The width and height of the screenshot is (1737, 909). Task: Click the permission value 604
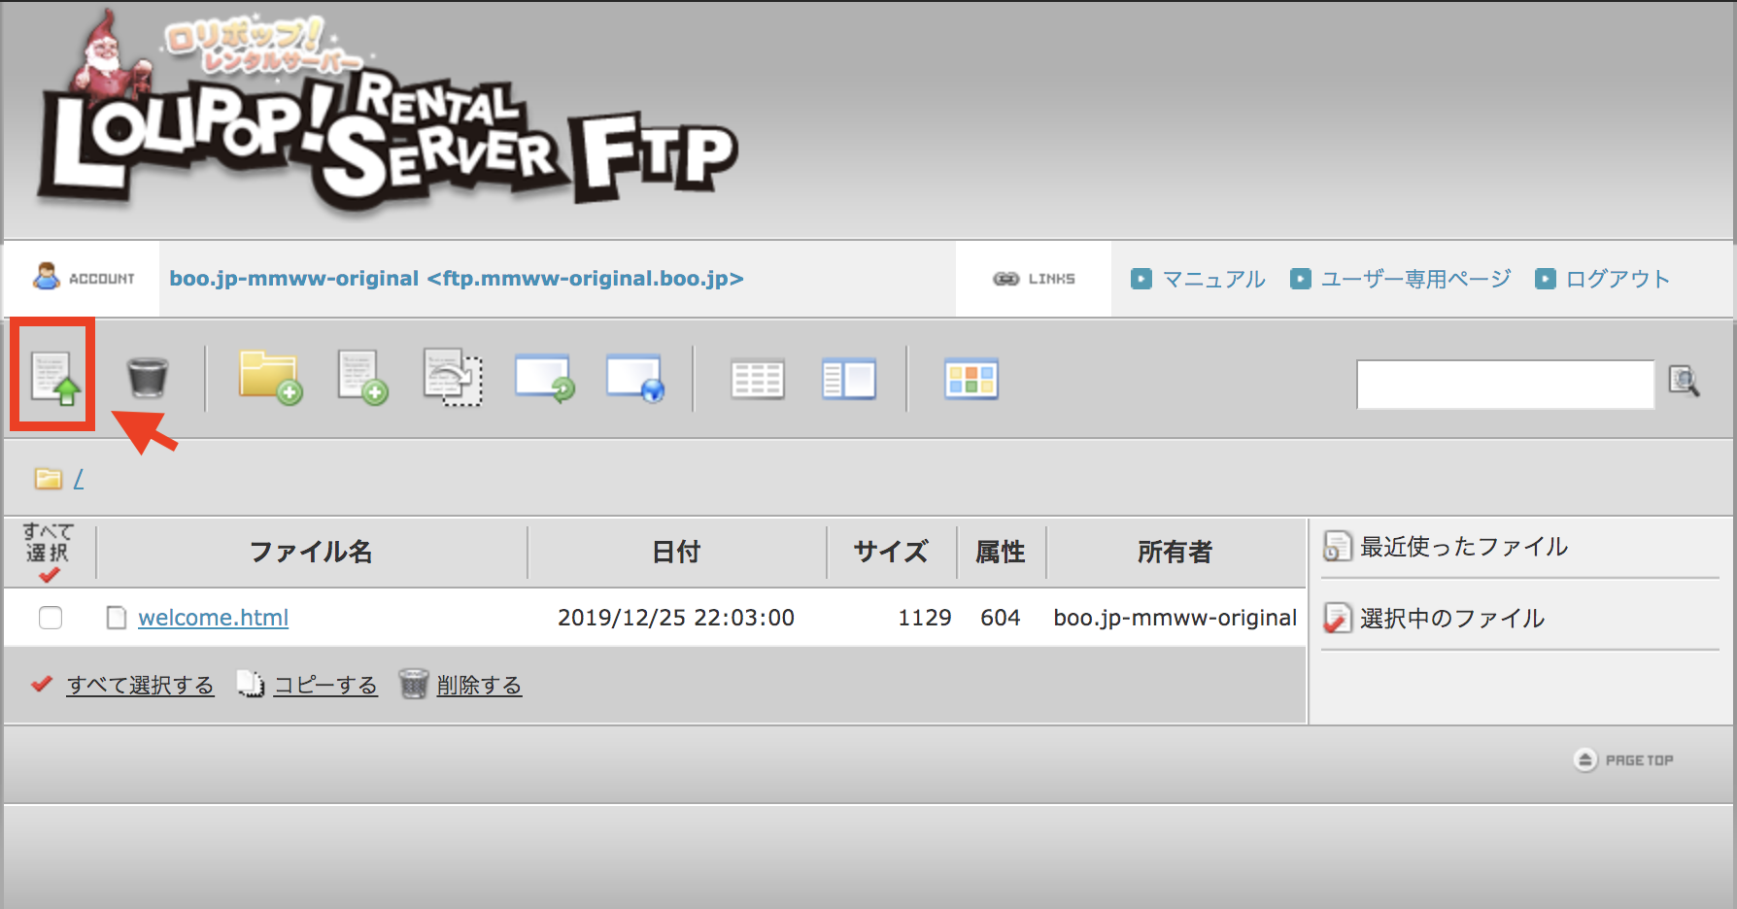1001,618
